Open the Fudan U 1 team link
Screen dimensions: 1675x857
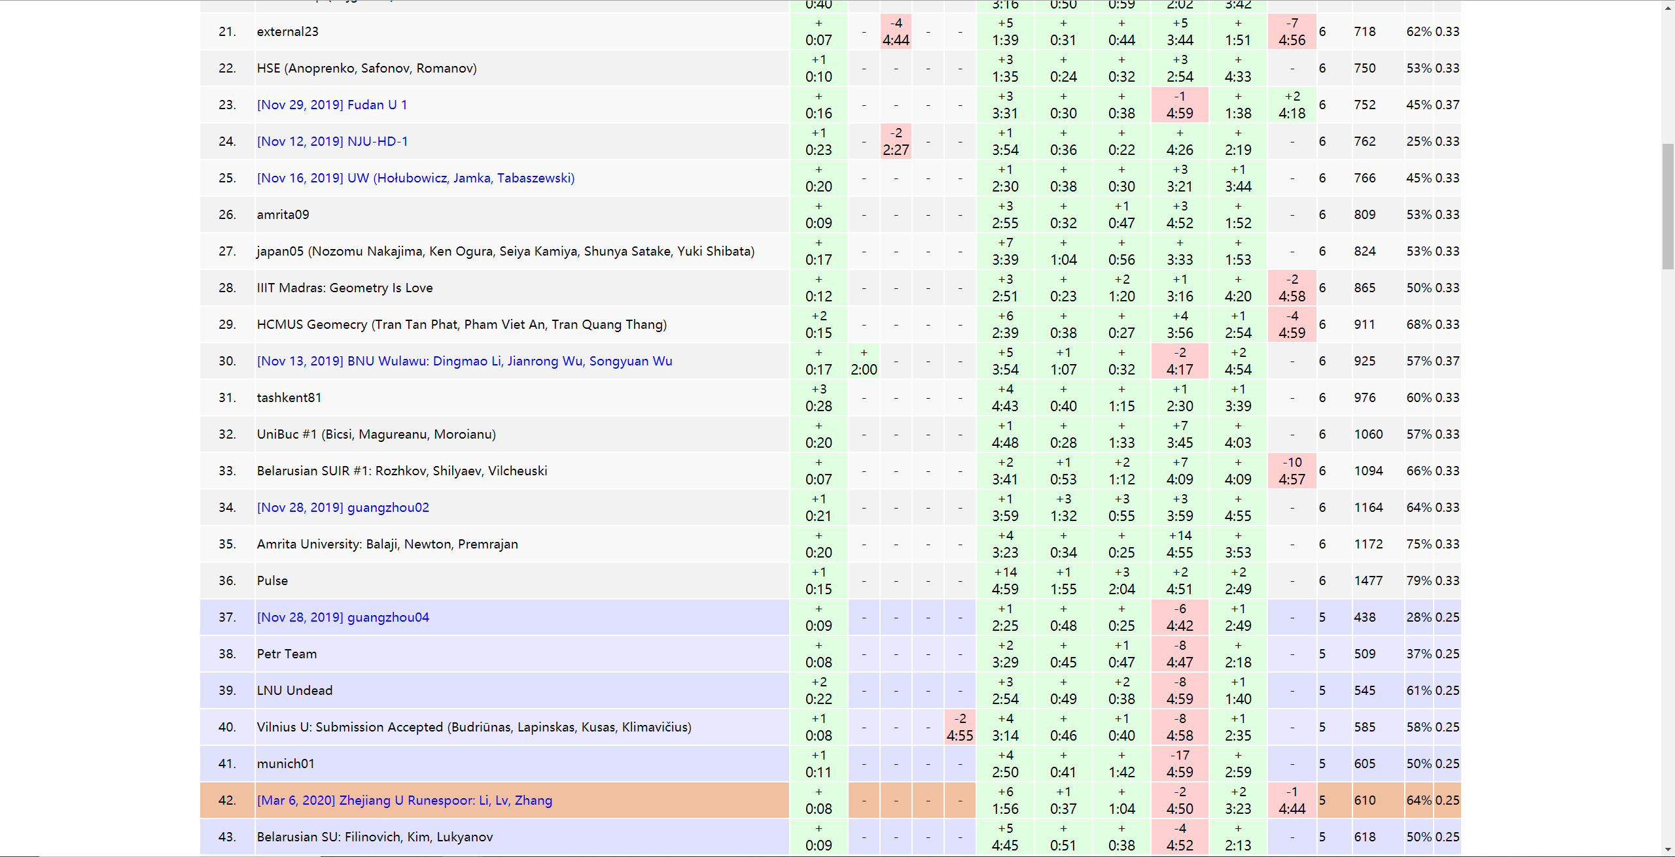tap(332, 105)
